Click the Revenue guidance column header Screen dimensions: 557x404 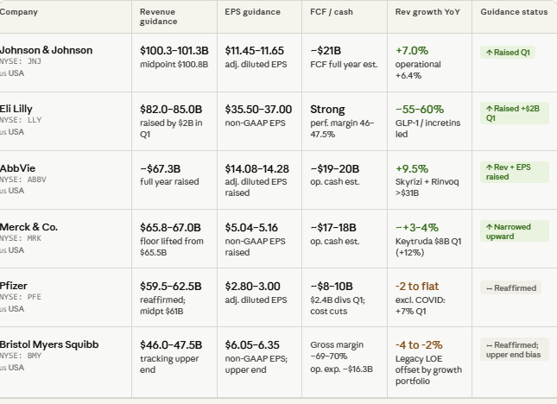pos(158,16)
